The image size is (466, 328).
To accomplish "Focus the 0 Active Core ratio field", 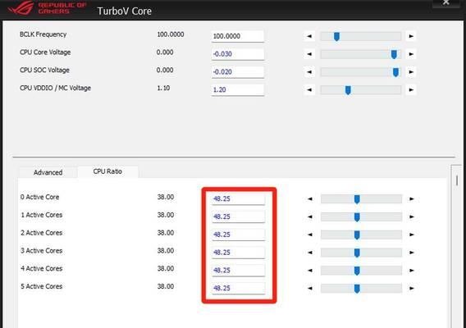I will [x=238, y=198].
